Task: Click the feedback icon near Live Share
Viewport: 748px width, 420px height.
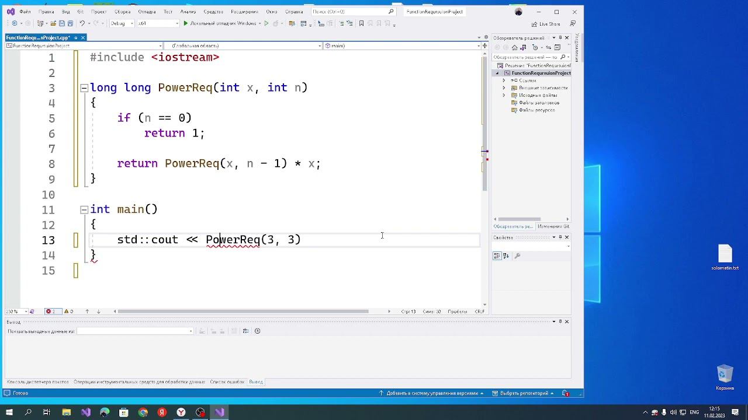Action: pyautogui.click(x=573, y=24)
